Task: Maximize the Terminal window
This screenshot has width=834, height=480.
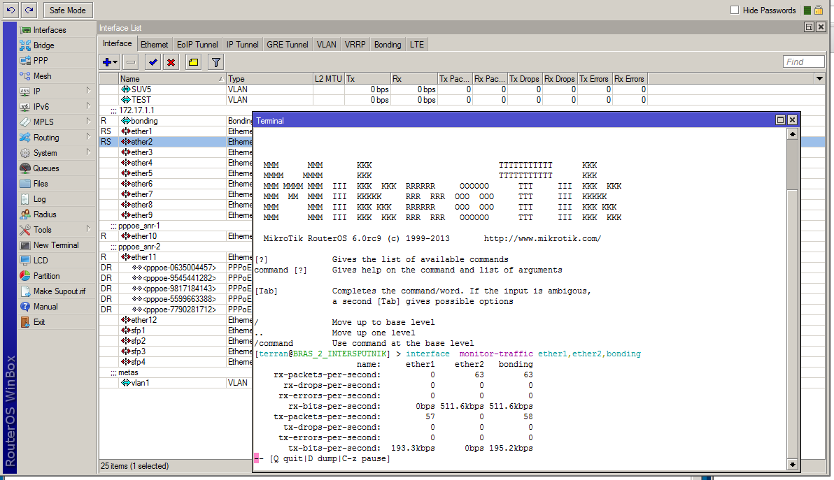Action: 780,120
